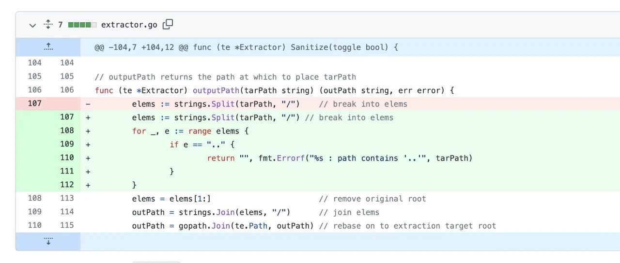Expand up hunk above line 104
Screen dimensions: 620x263
pyautogui.click(x=48, y=47)
